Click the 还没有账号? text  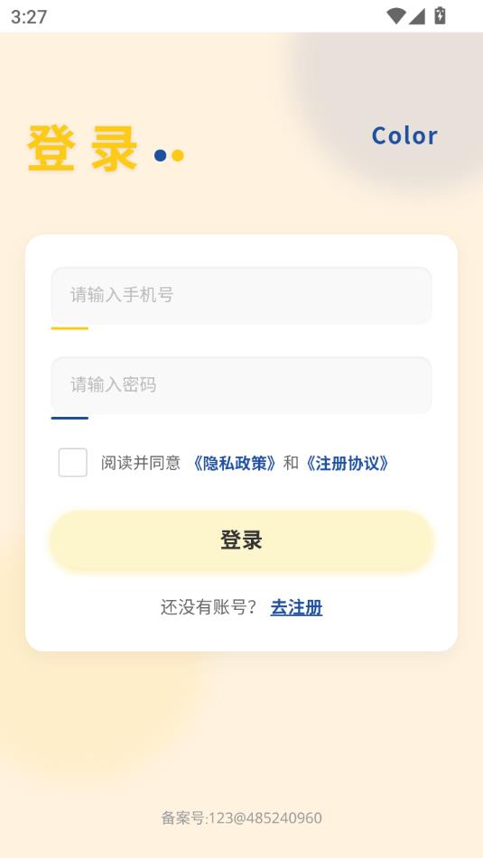[209, 607]
